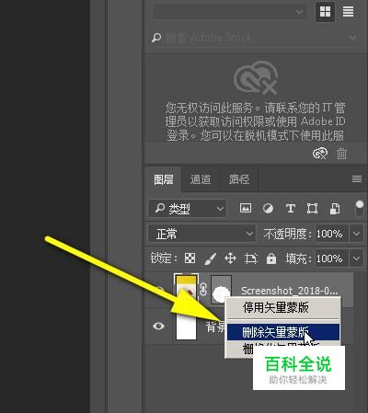
Task: Click the Adobe Stock search magnifier icon
Action: pyautogui.click(x=156, y=38)
